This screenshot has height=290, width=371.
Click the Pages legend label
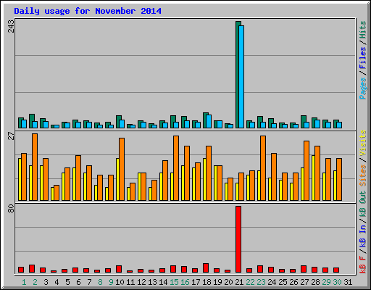tap(363, 88)
